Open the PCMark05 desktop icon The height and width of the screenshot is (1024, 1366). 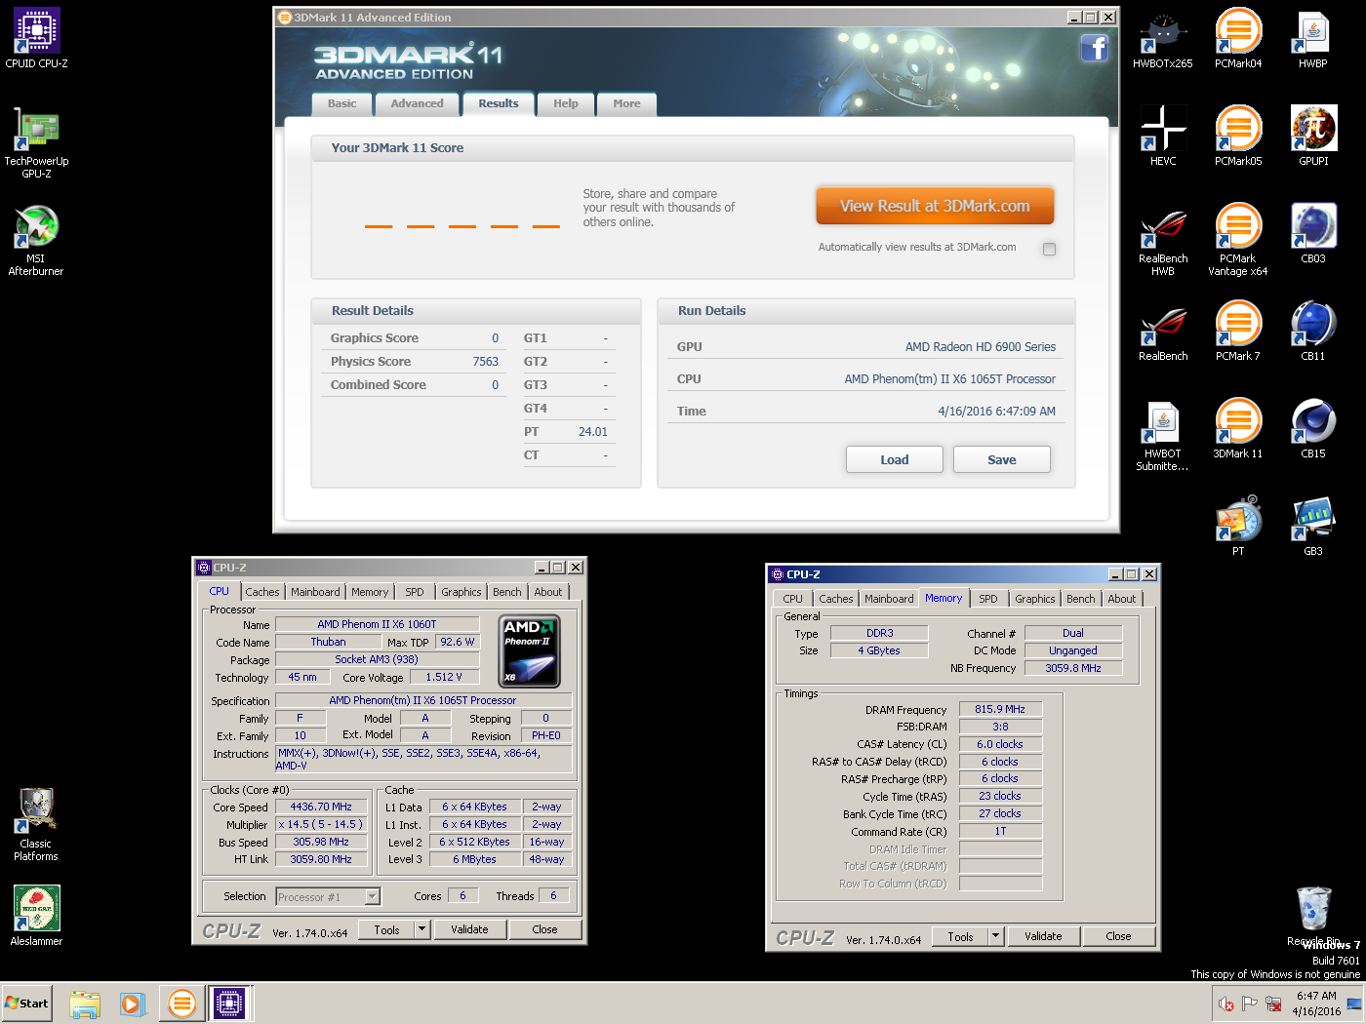(1238, 136)
